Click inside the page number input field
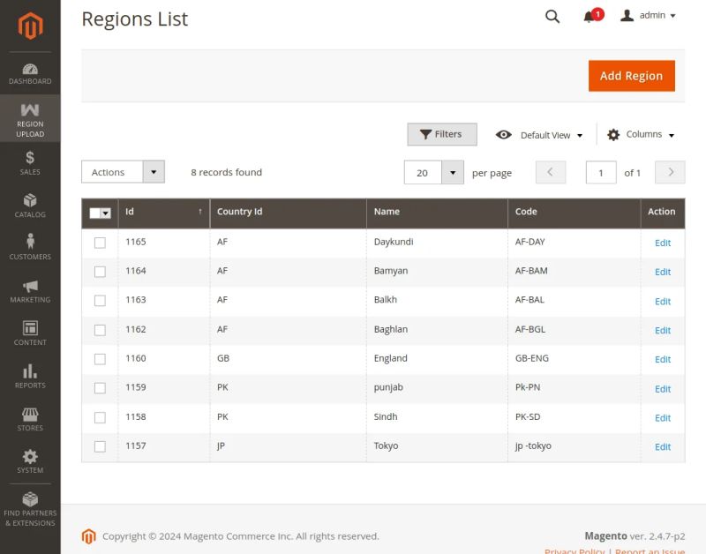Viewport: 706px width, 554px height. [601, 172]
